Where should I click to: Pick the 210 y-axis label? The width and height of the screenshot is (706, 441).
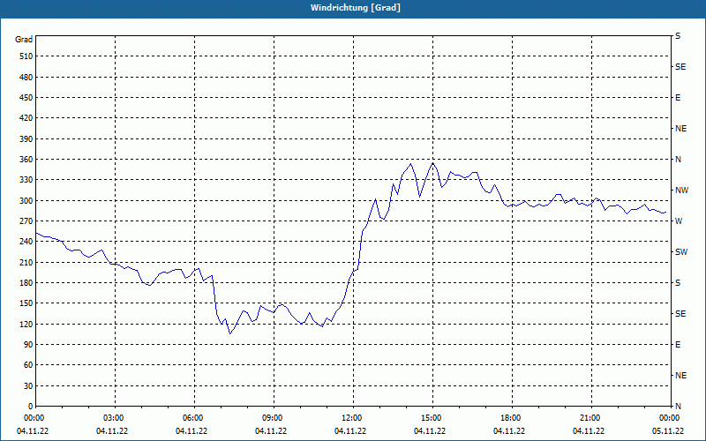26,262
